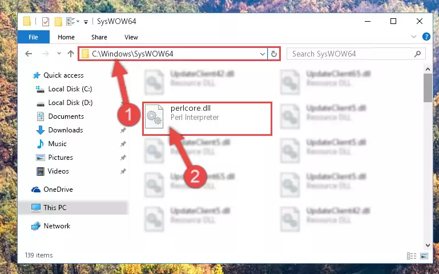439x274 pixels.
Task: Click the perlcore.dll gear file icon
Action: click(154, 116)
